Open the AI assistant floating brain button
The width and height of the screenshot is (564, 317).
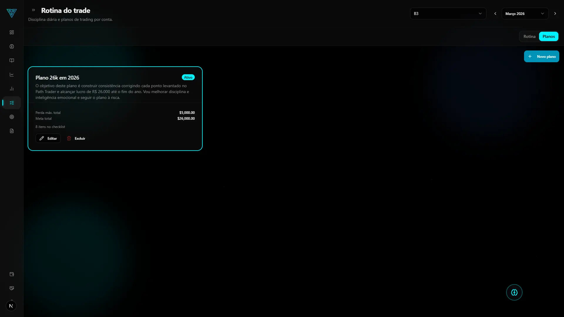pos(514,292)
